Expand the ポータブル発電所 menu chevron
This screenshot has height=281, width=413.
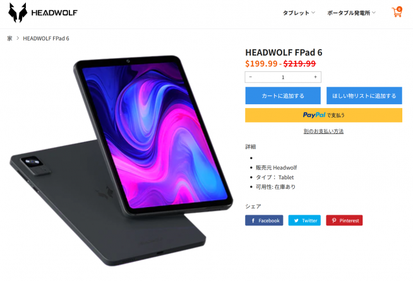(374, 13)
